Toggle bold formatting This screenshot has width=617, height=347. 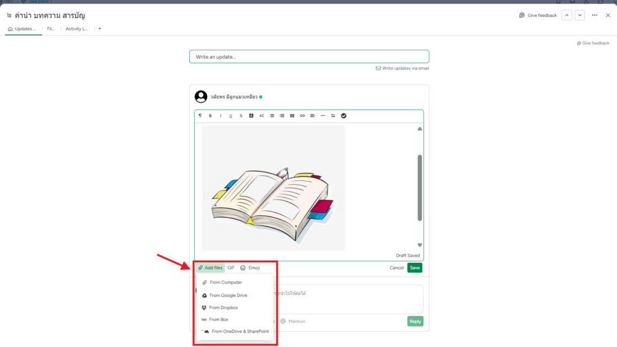click(210, 116)
